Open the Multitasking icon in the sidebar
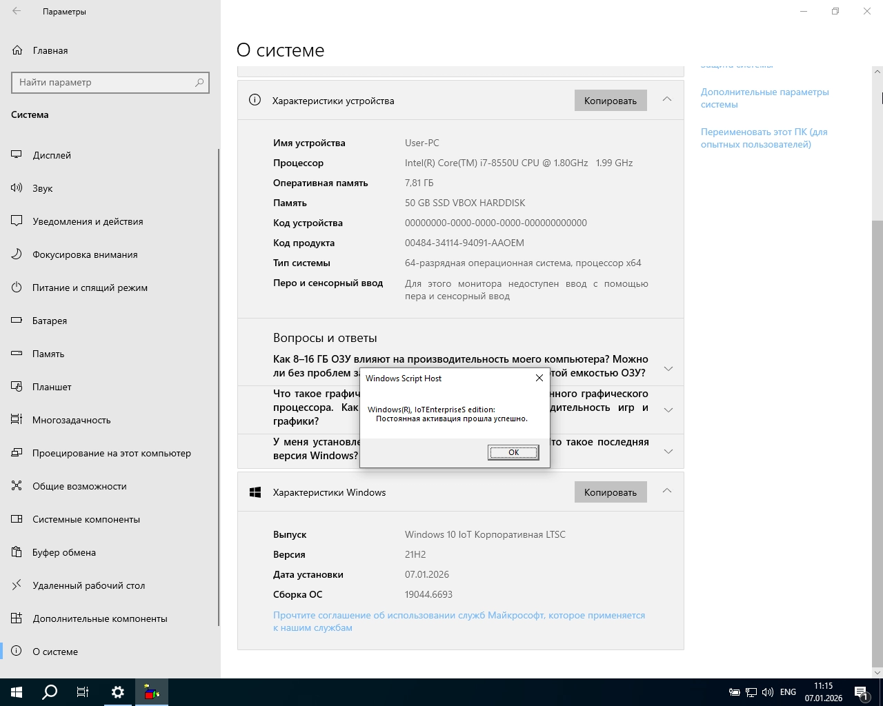The image size is (883, 706). point(17,420)
